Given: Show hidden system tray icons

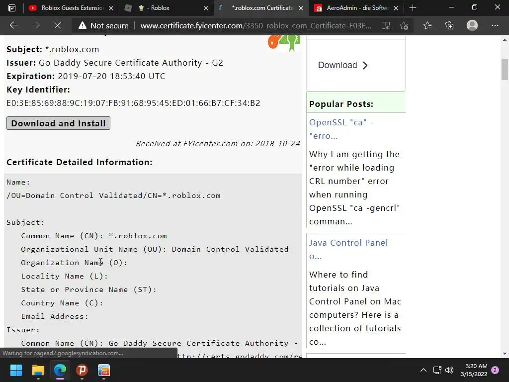Looking at the screenshot, I should click(424, 370).
